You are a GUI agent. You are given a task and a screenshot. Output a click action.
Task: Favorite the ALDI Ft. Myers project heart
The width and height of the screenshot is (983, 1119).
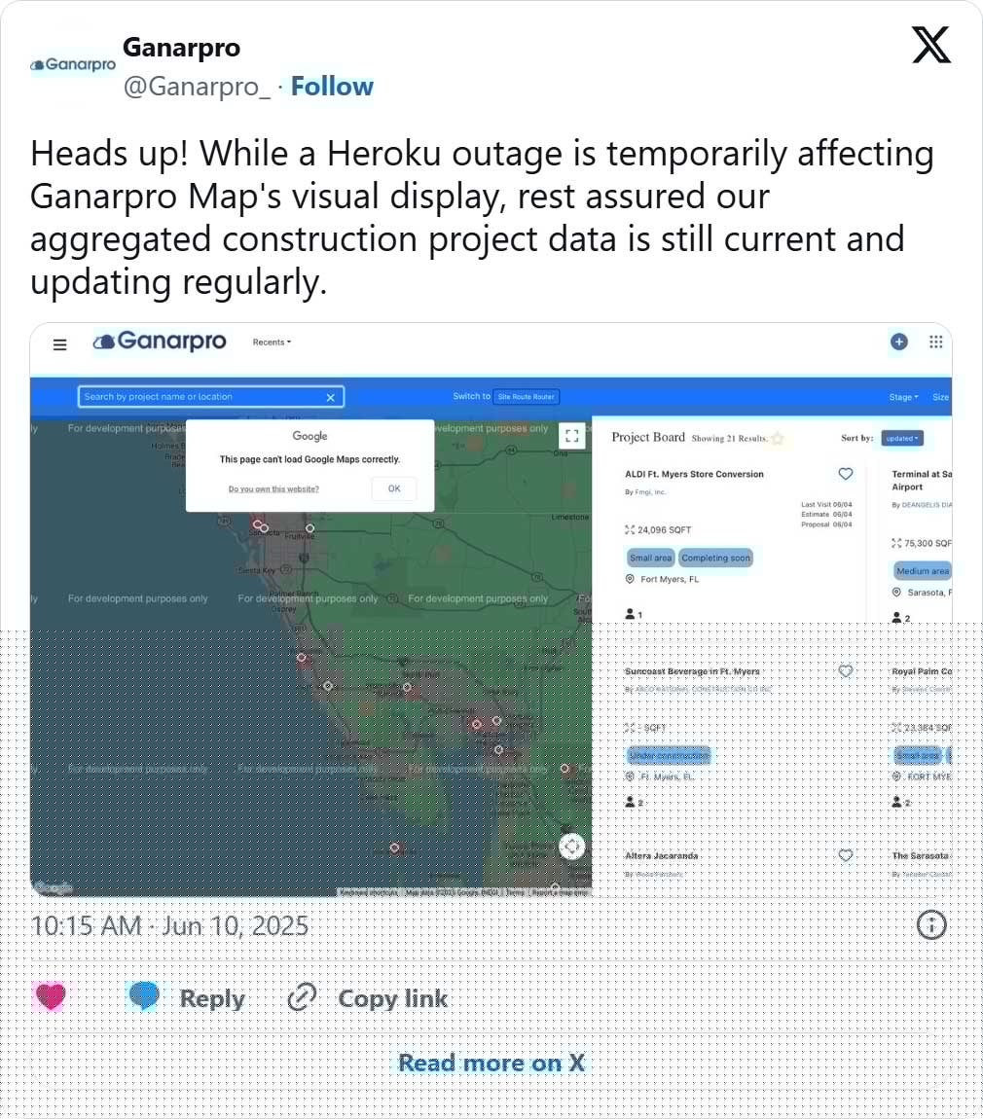(845, 474)
